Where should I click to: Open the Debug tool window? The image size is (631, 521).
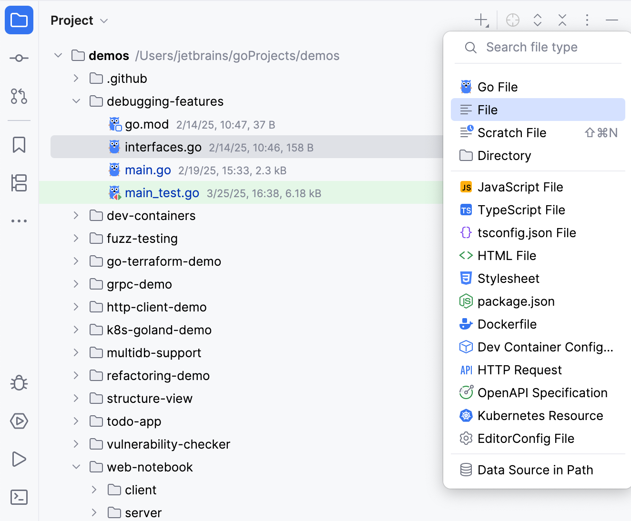tap(19, 383)
